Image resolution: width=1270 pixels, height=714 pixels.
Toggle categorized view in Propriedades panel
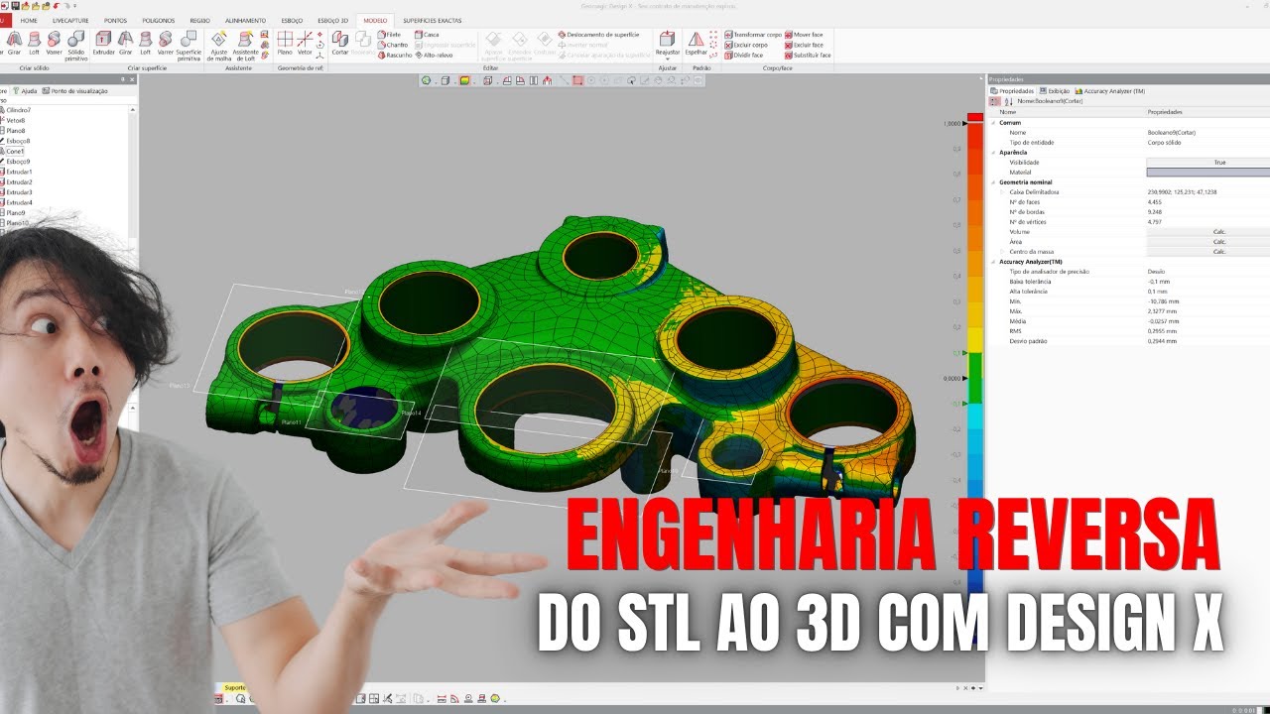click(995, 101)
